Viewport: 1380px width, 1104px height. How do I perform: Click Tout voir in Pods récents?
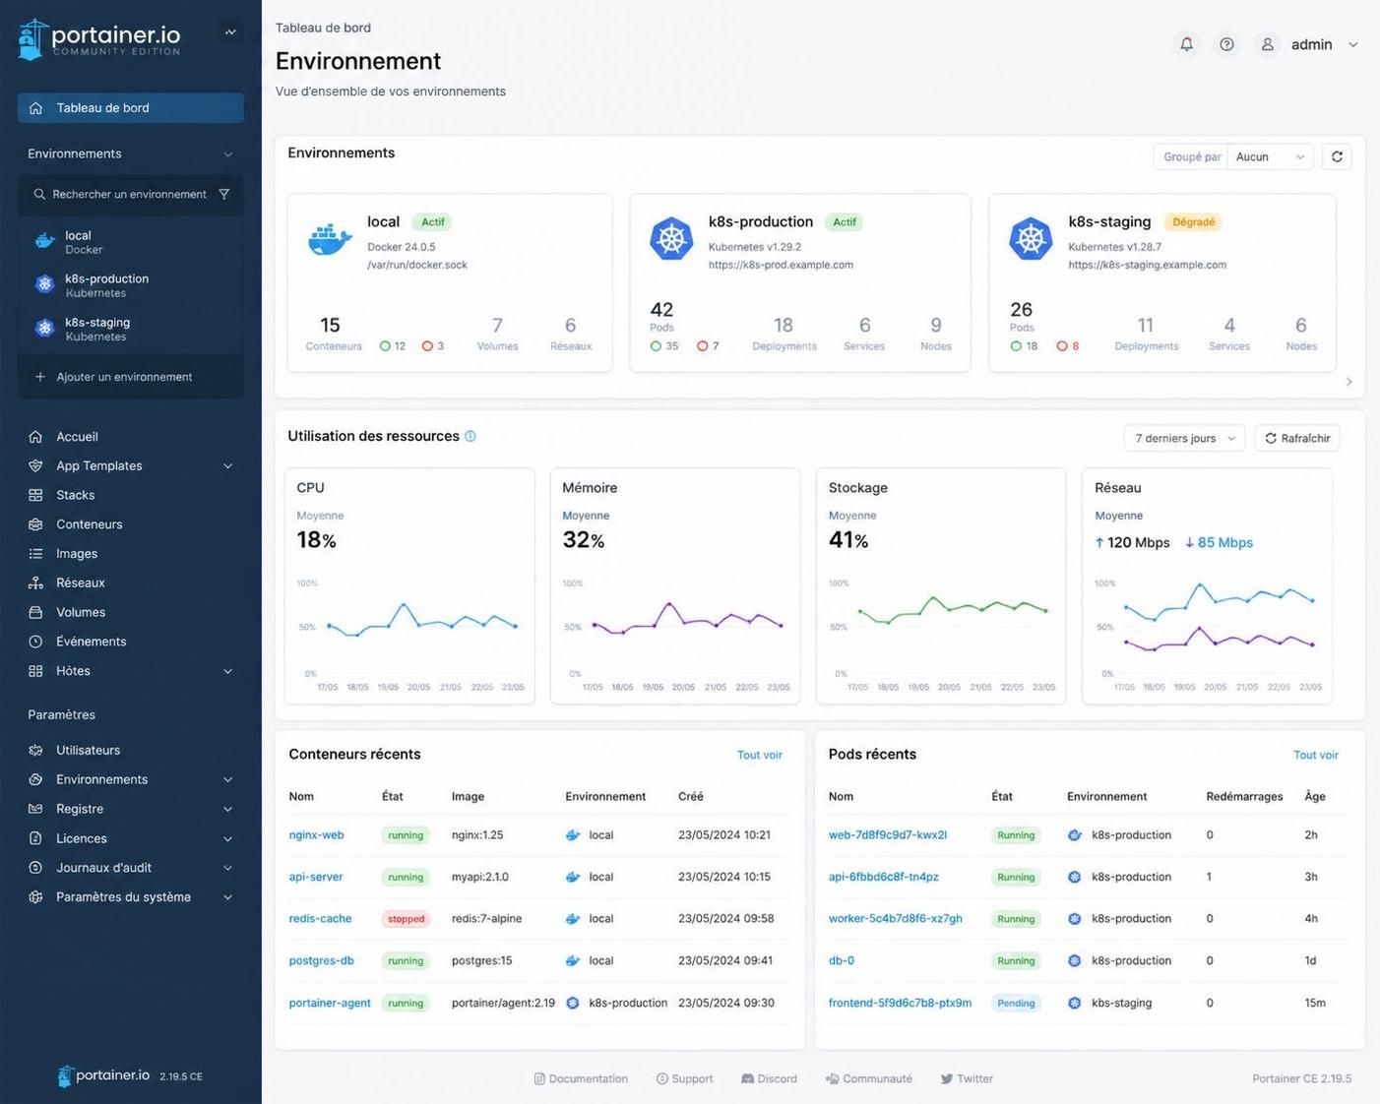tap(1316, 755)
